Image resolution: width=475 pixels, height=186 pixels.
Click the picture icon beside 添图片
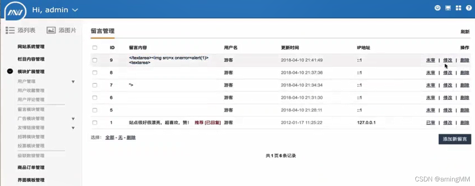click(x=51, y=30)
